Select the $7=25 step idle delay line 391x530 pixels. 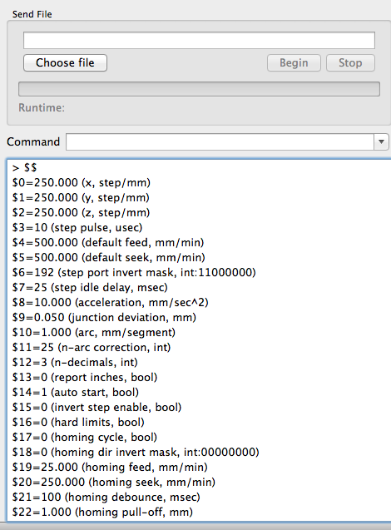[90, 287]
